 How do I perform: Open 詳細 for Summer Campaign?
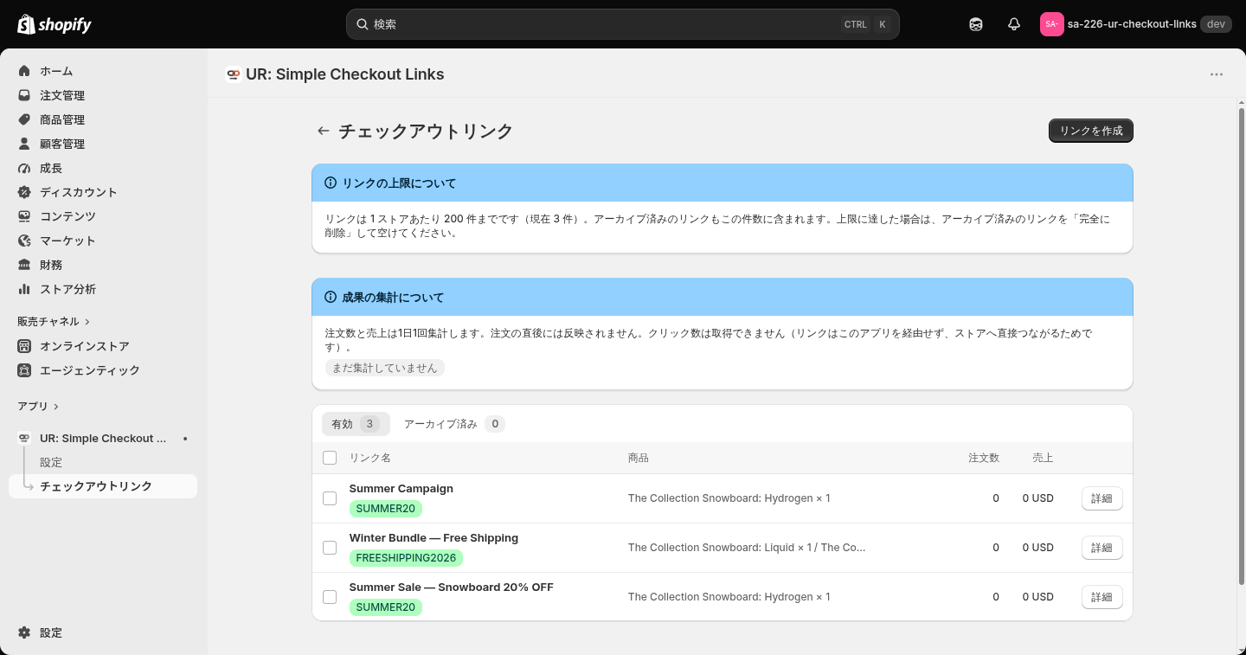(1101, 498)
